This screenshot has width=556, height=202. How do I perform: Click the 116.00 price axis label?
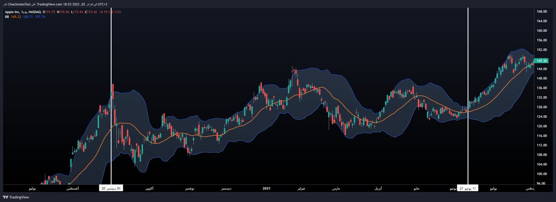543,136
